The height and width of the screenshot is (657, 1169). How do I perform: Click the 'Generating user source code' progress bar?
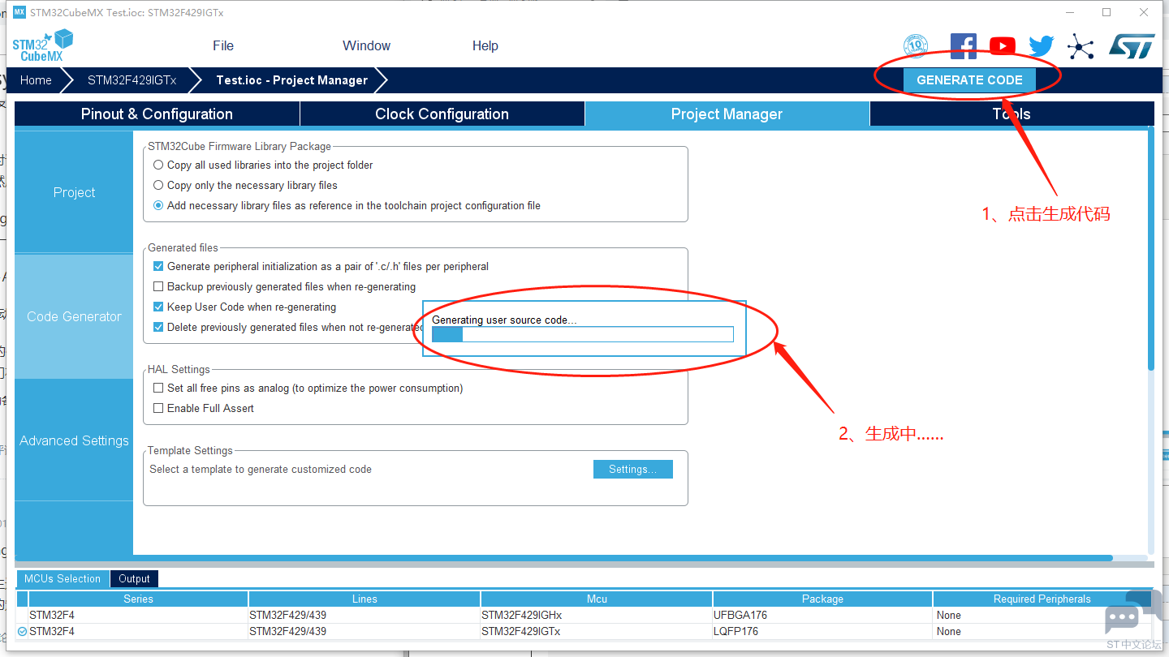tap(583, 334)
